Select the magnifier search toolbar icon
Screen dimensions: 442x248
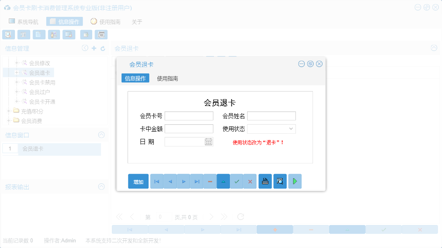8,35
